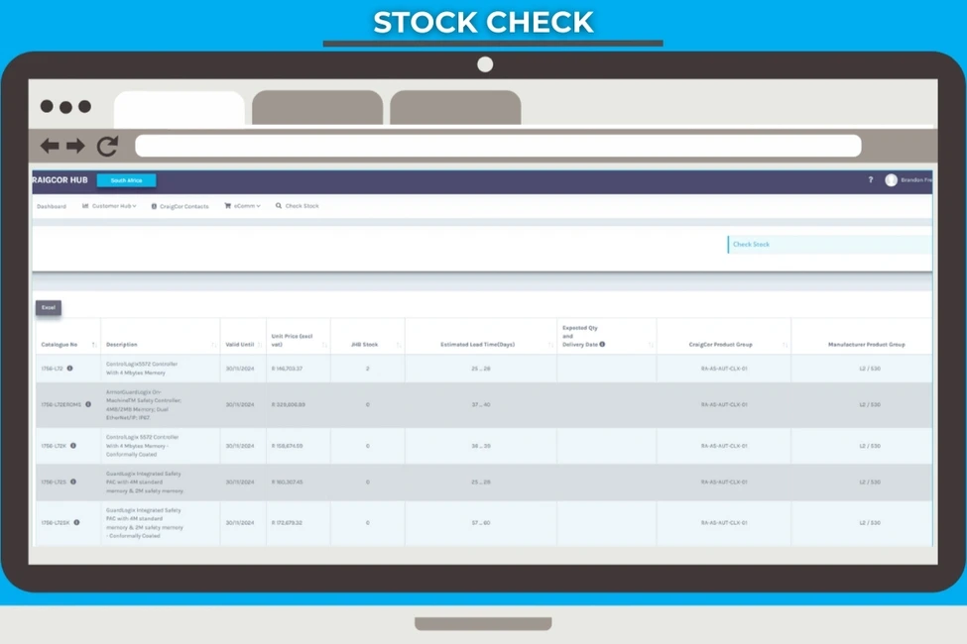Image resolution: width=967 pixels, height=644 pixels.
Task: Click the Customer Hub chart icon
Action: (85, 206)
